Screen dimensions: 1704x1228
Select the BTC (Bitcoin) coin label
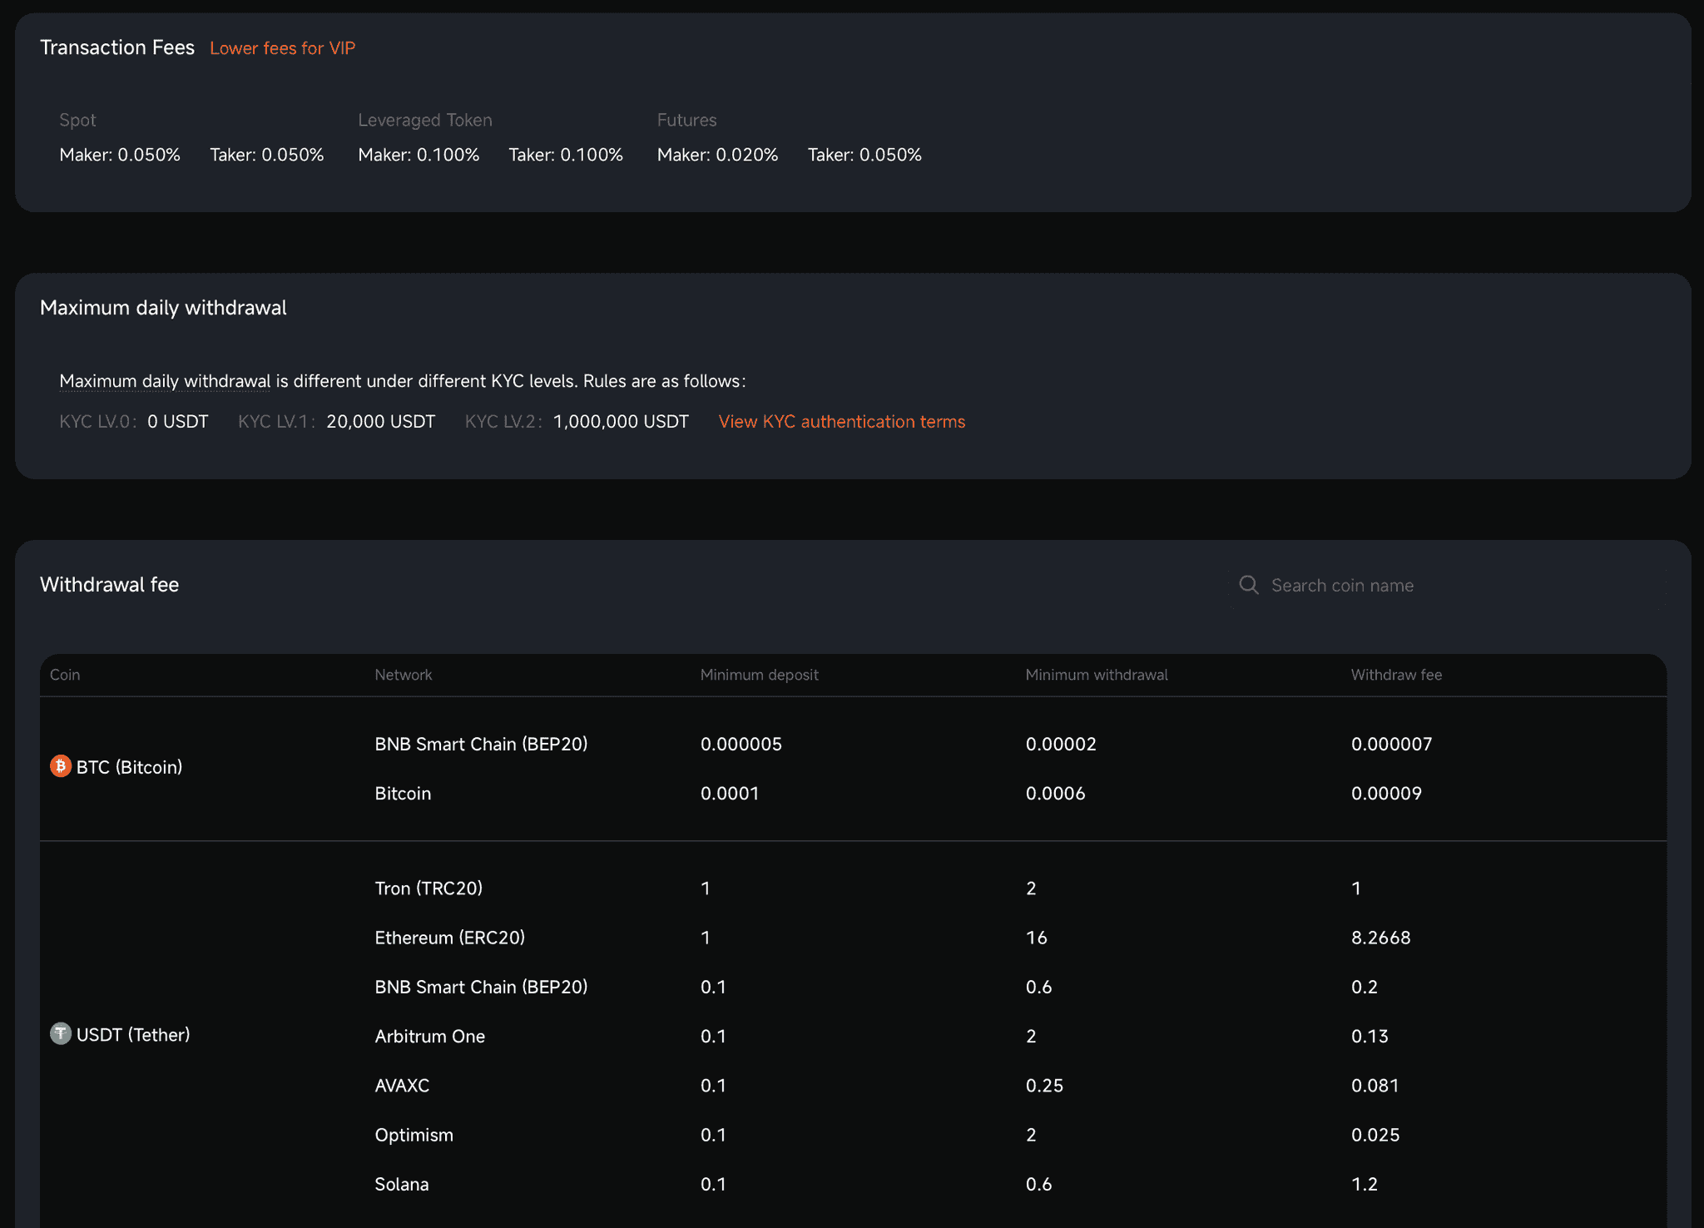click(x=129, y=767)
